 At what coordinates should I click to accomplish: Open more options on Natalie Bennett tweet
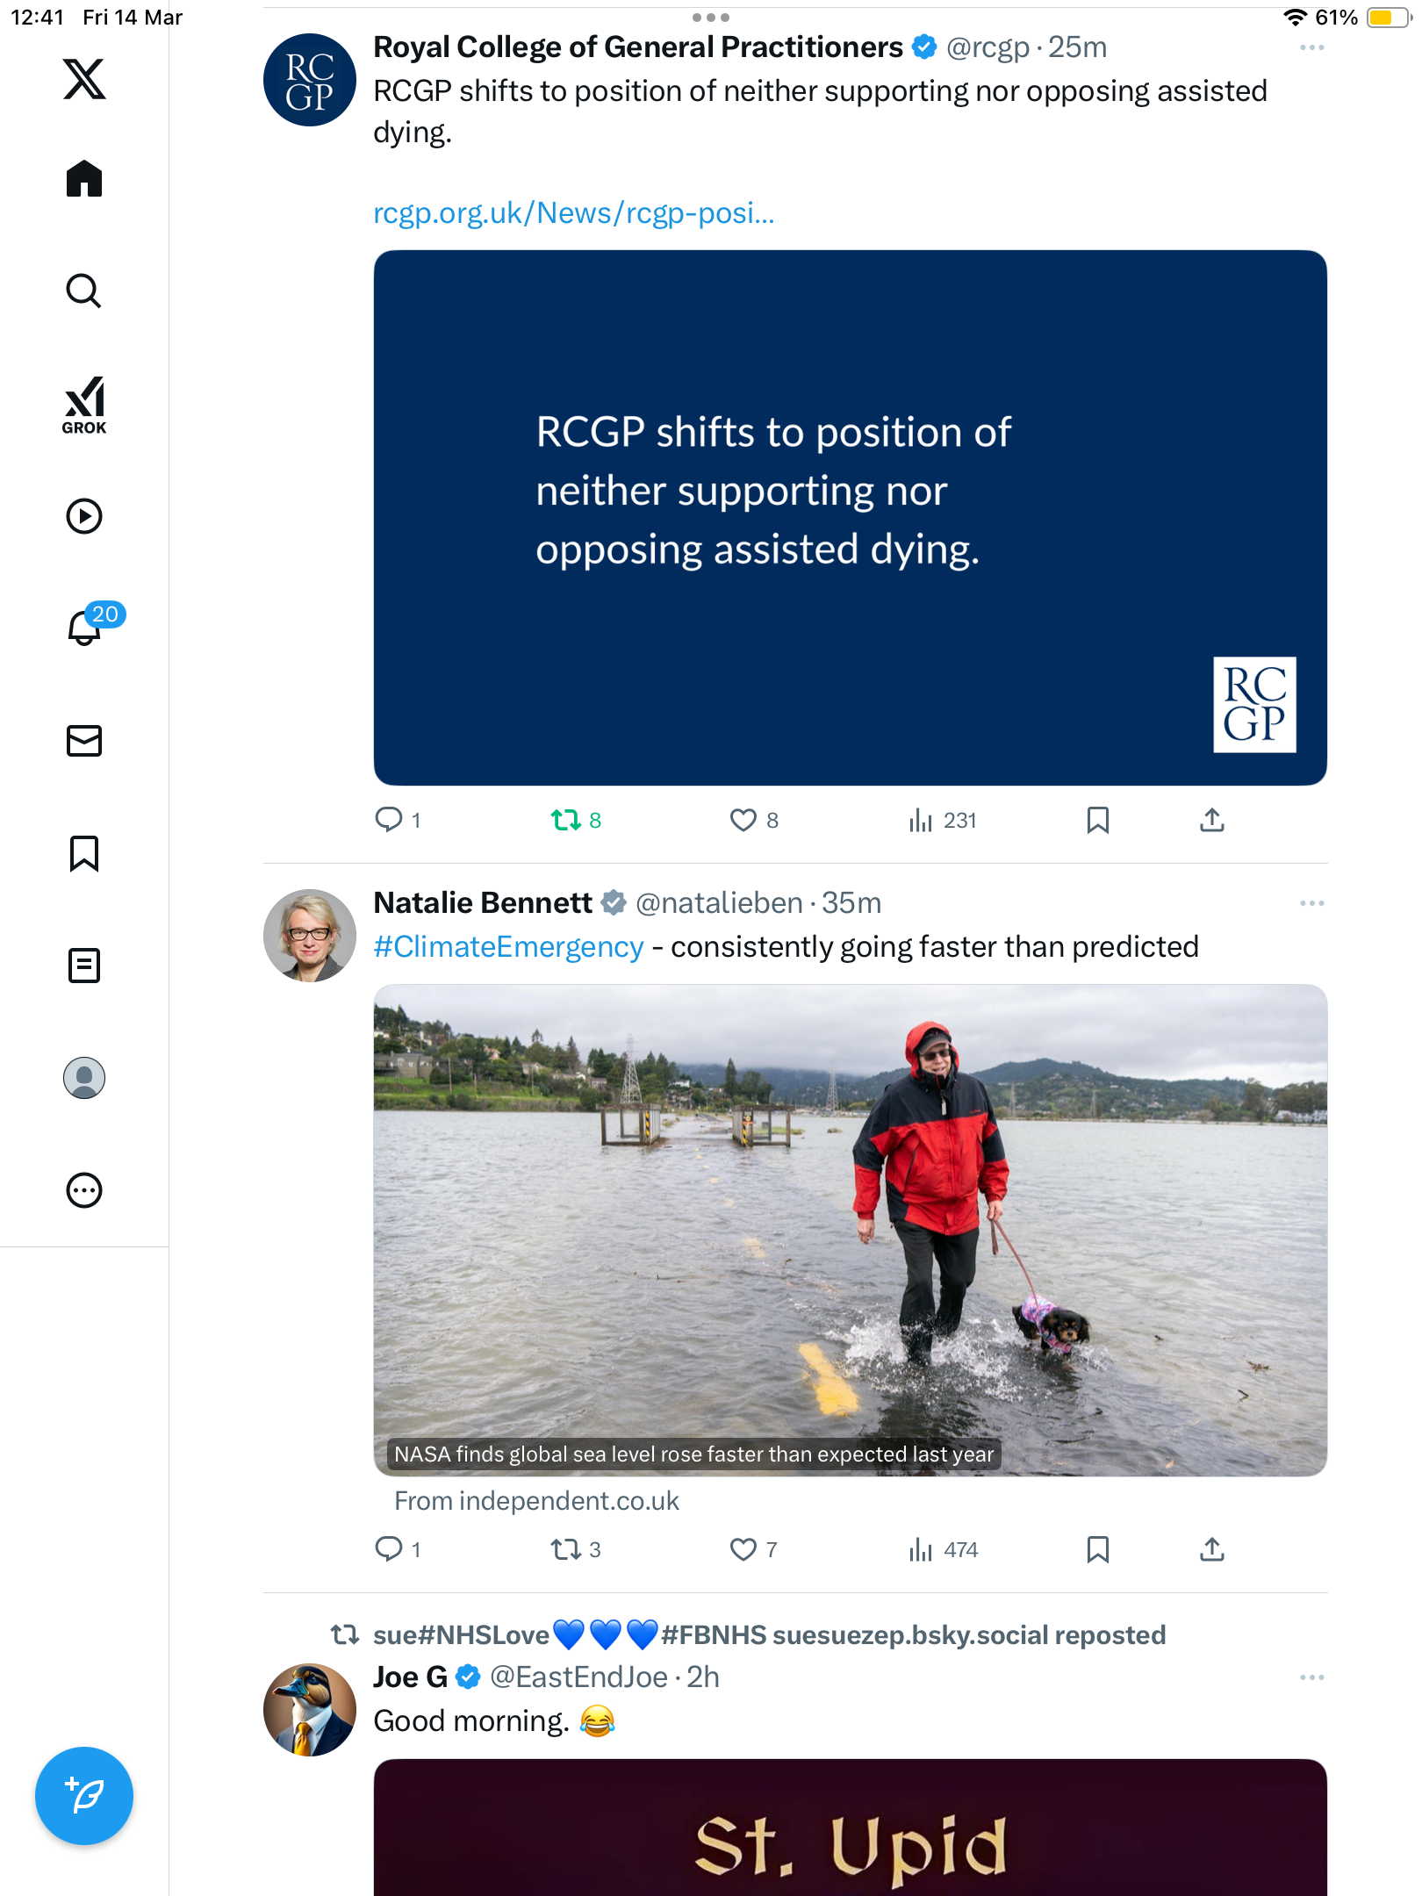click(x=1311, y=903)
